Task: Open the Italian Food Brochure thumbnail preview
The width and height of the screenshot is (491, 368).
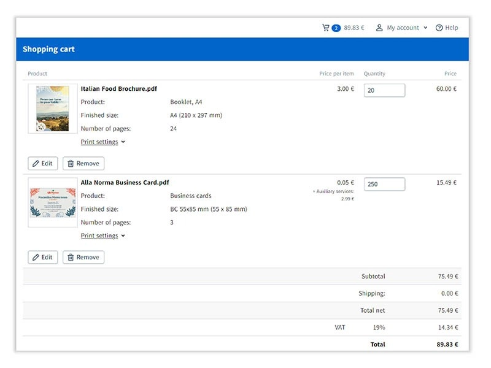Action: (53, 109)
